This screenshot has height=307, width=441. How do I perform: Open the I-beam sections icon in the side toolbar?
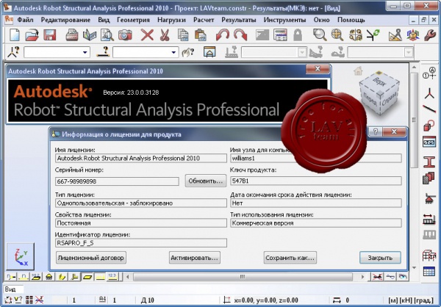click(x=429, y=162)
